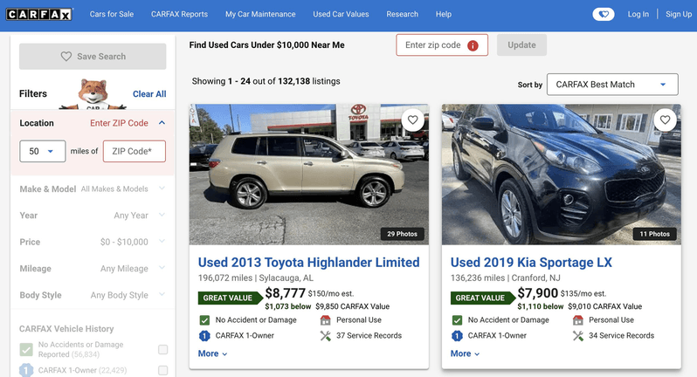Open the 50 miles radius dropdown
Screen dimensions: 697x377
tap(41, 151)
